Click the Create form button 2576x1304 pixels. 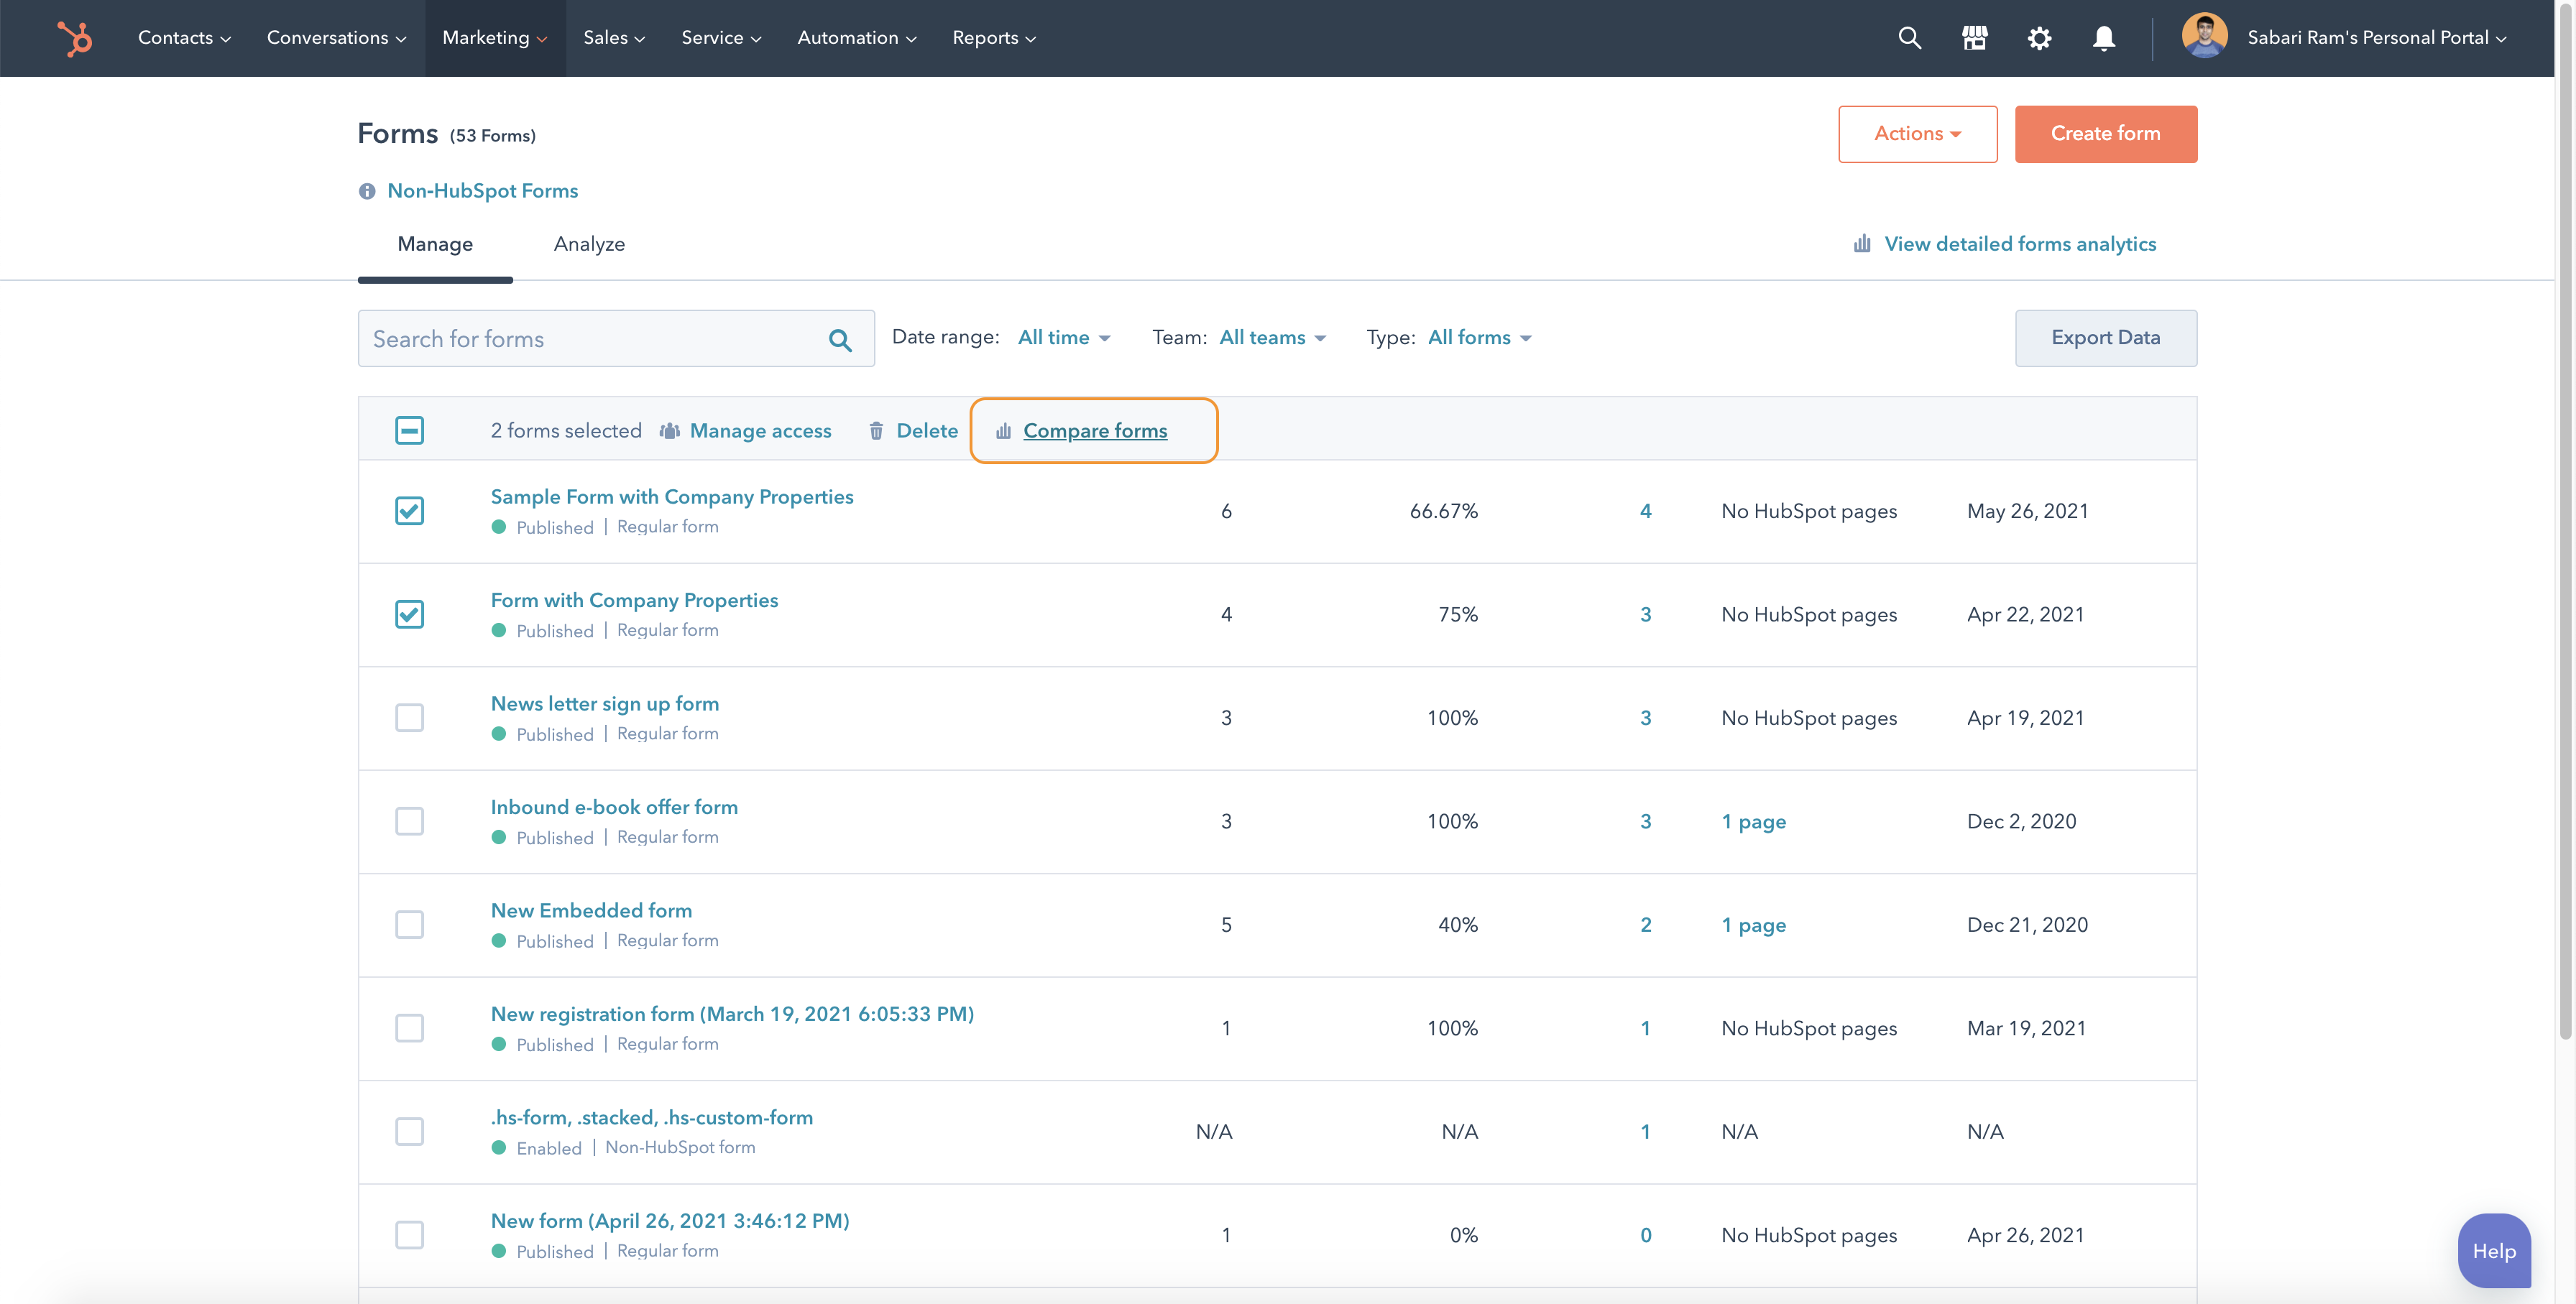[x=2105, y=134]
